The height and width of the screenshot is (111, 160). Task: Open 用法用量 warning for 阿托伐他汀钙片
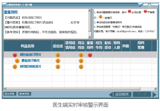click(81, 55)
